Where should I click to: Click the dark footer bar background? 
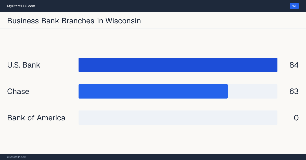(153, 157)
